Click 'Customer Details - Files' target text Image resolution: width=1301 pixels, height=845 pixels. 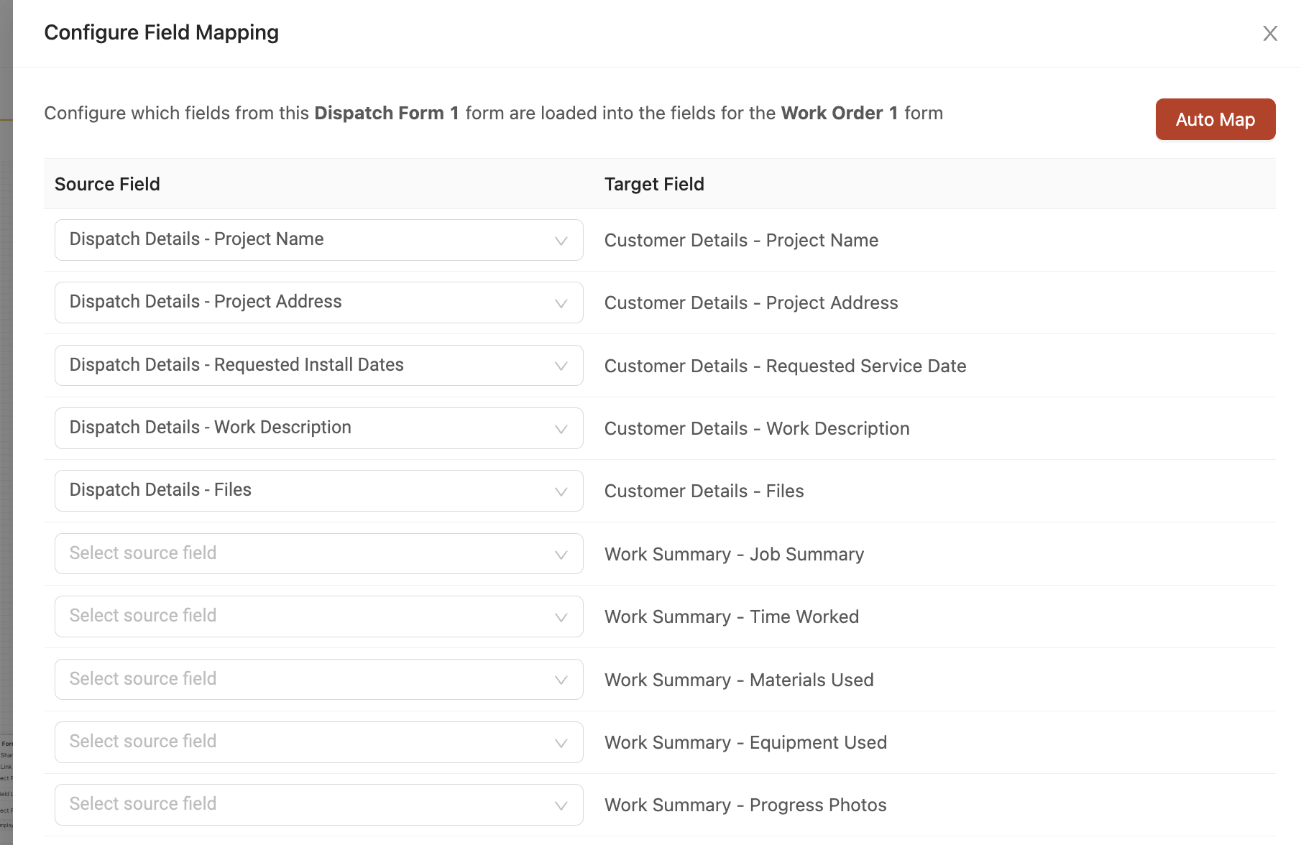[x=704, y=491]
